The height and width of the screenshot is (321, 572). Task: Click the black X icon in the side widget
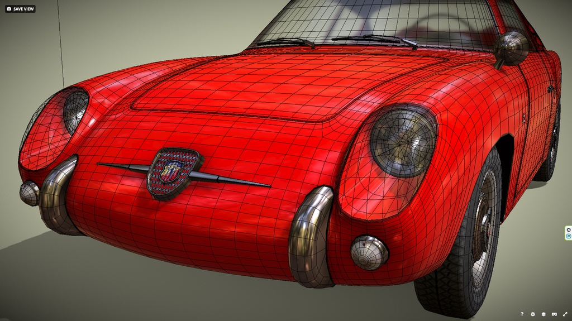coord(568,230)
